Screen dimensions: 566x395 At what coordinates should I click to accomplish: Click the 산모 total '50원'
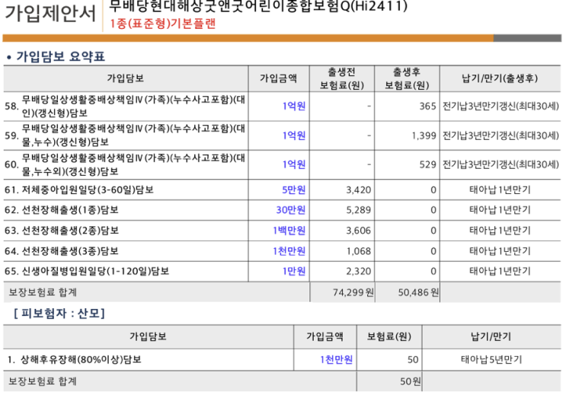(411, 381)
